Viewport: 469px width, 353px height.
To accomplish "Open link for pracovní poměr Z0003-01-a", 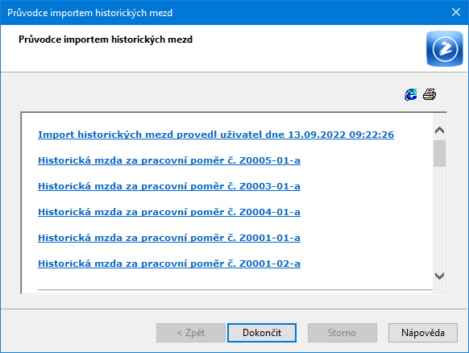I will point(169,186).
